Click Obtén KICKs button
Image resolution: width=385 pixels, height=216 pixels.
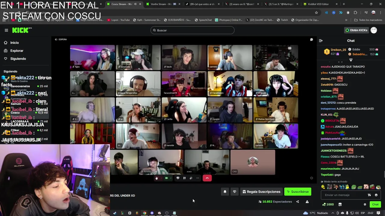pyautogui.click(x=356, y=30)
